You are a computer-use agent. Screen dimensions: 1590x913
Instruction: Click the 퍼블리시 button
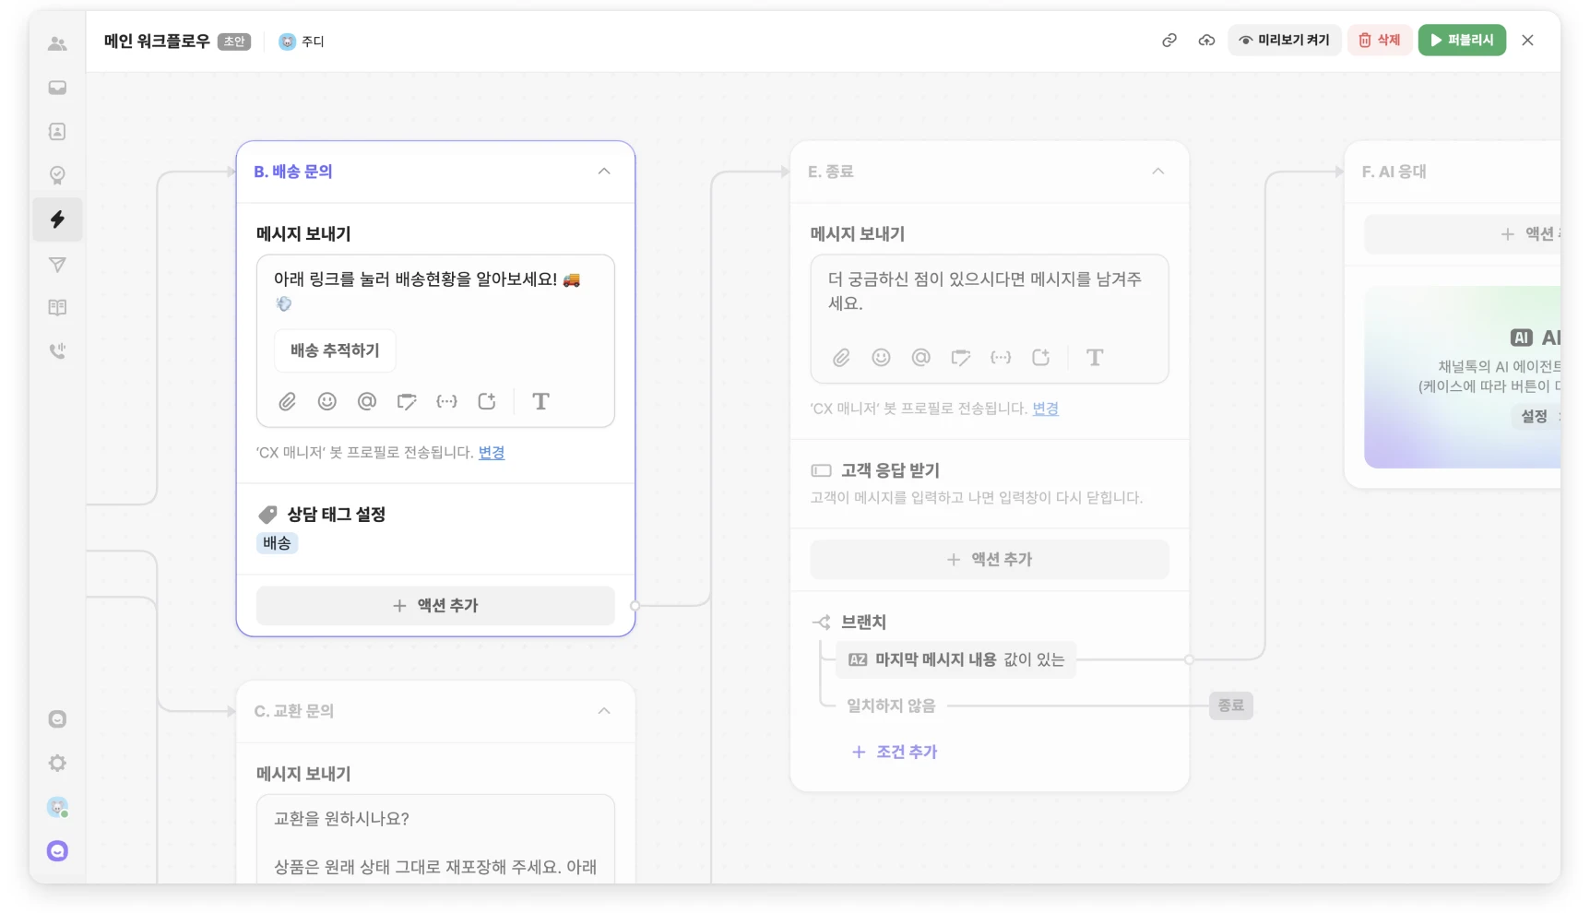[1462, 40]
